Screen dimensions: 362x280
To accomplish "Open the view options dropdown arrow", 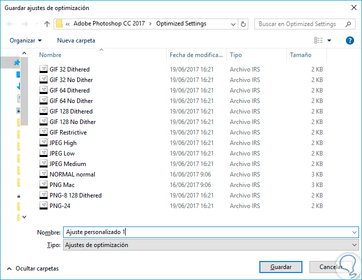I will click(x=329, y=40).
